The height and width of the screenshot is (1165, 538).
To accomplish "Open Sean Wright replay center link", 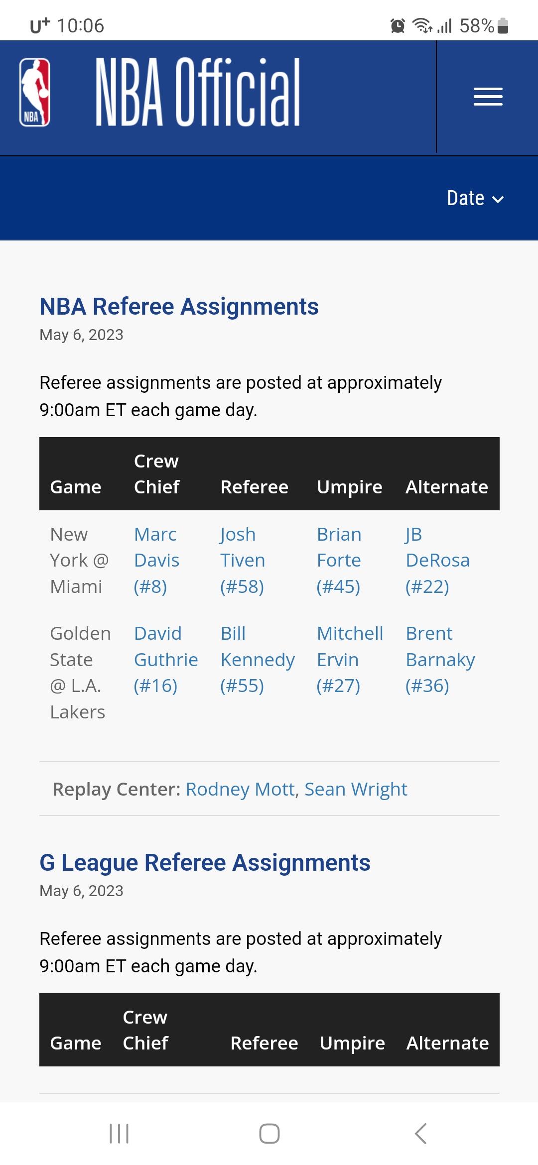I will coord(356,789).
